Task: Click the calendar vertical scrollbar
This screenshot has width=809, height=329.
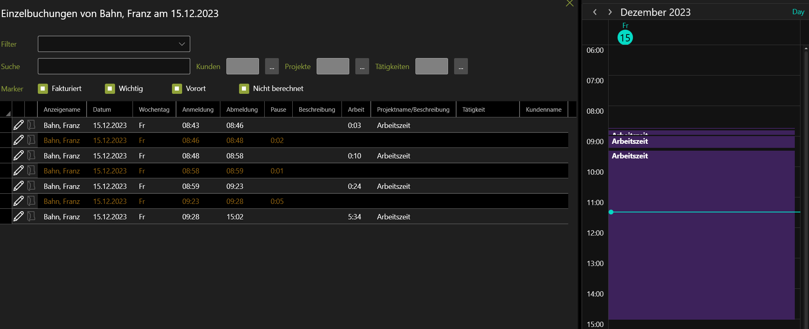Action: 806,183
